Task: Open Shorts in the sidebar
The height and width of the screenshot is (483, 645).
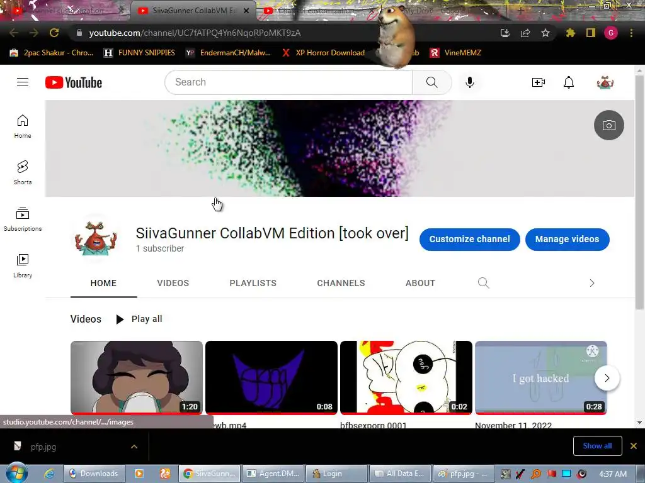Action: pyautogui.click(x=23, y=172)
